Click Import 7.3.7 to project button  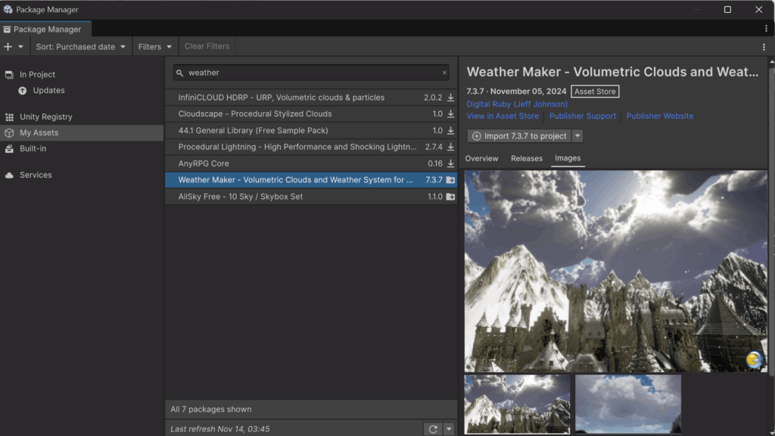518,136
